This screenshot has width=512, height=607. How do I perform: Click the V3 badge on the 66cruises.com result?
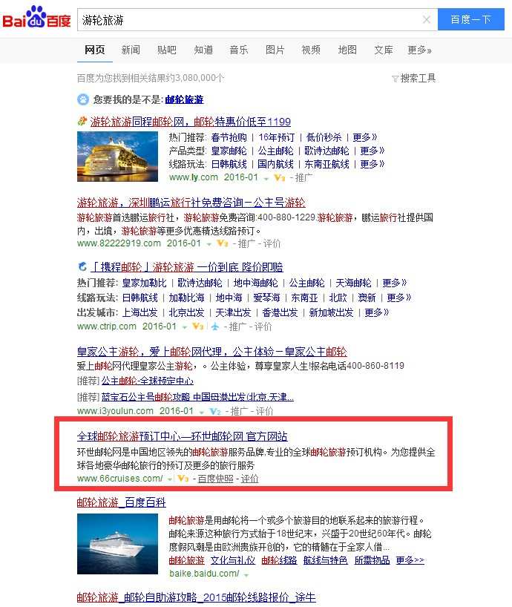coord(183,479)
